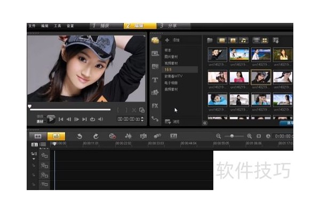The image size is (320, 213).
Task: Click the import media folder icon
Action: tap(210, 40)
